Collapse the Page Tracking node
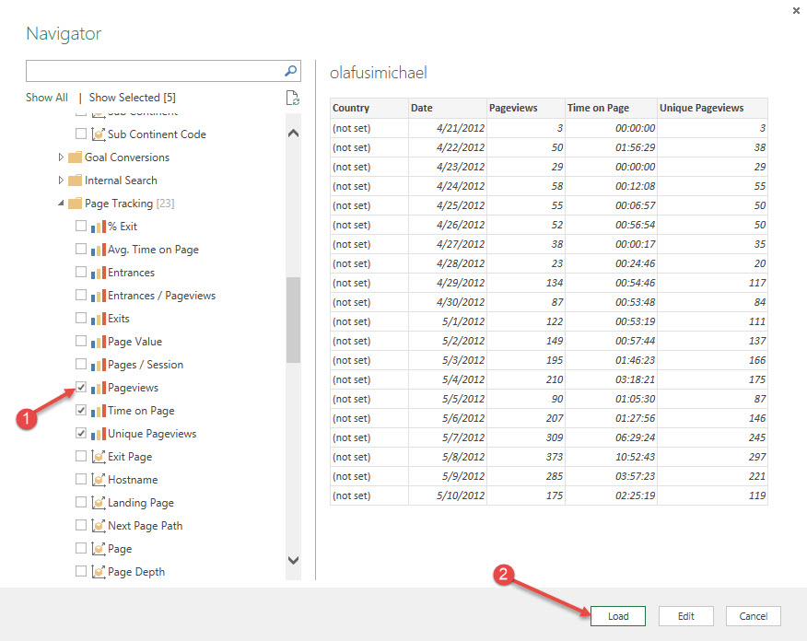807x641 pixels. 59,203
